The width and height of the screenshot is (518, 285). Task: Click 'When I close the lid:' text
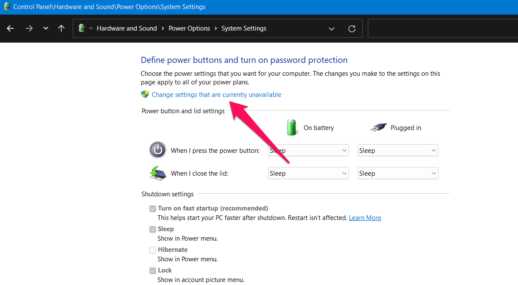[199, 173]
